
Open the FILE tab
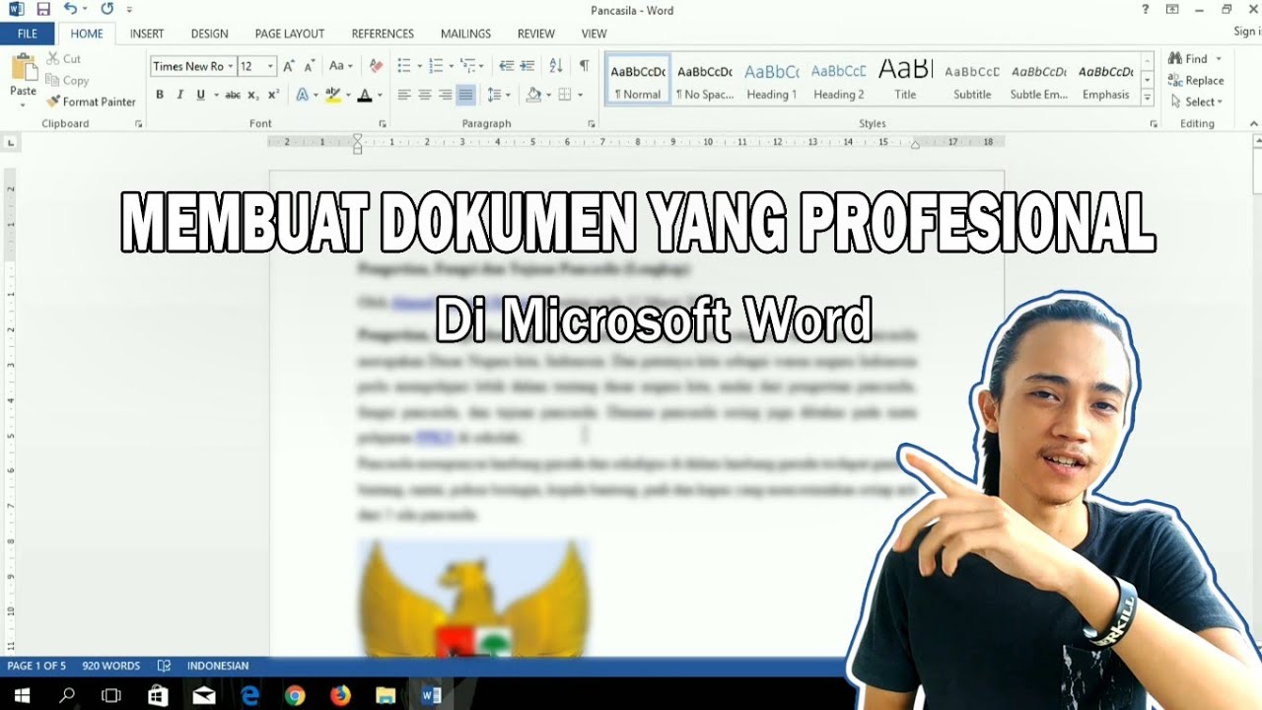point(28,34)
